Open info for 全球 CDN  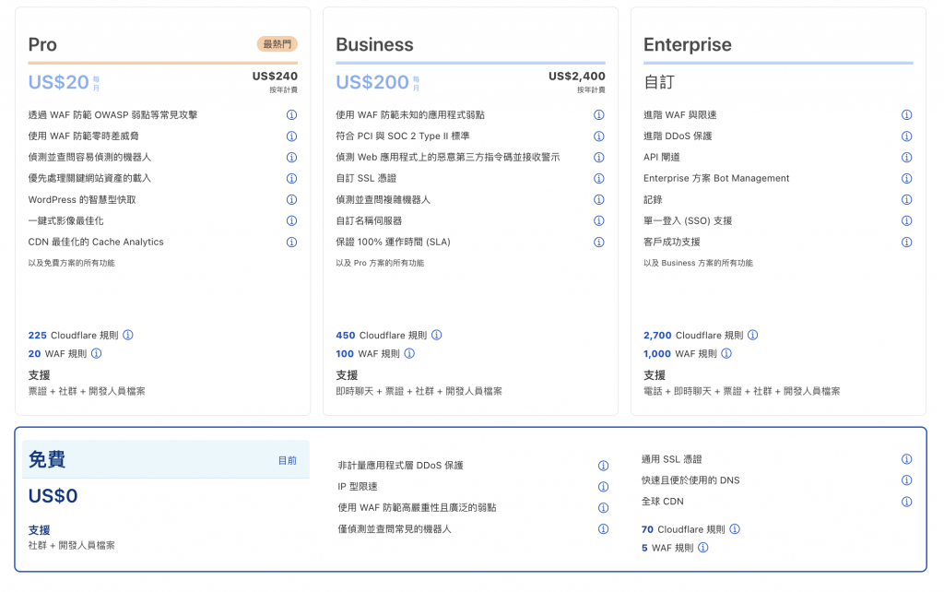coord(907,502)
